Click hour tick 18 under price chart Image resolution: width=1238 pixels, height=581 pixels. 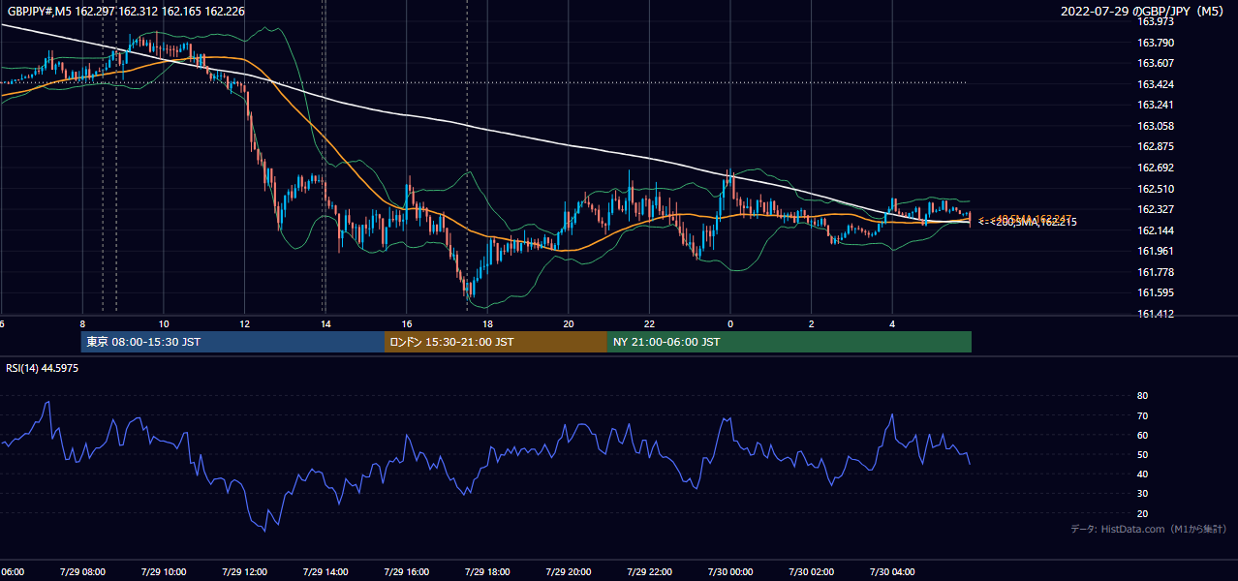click(x=488, y=324)
